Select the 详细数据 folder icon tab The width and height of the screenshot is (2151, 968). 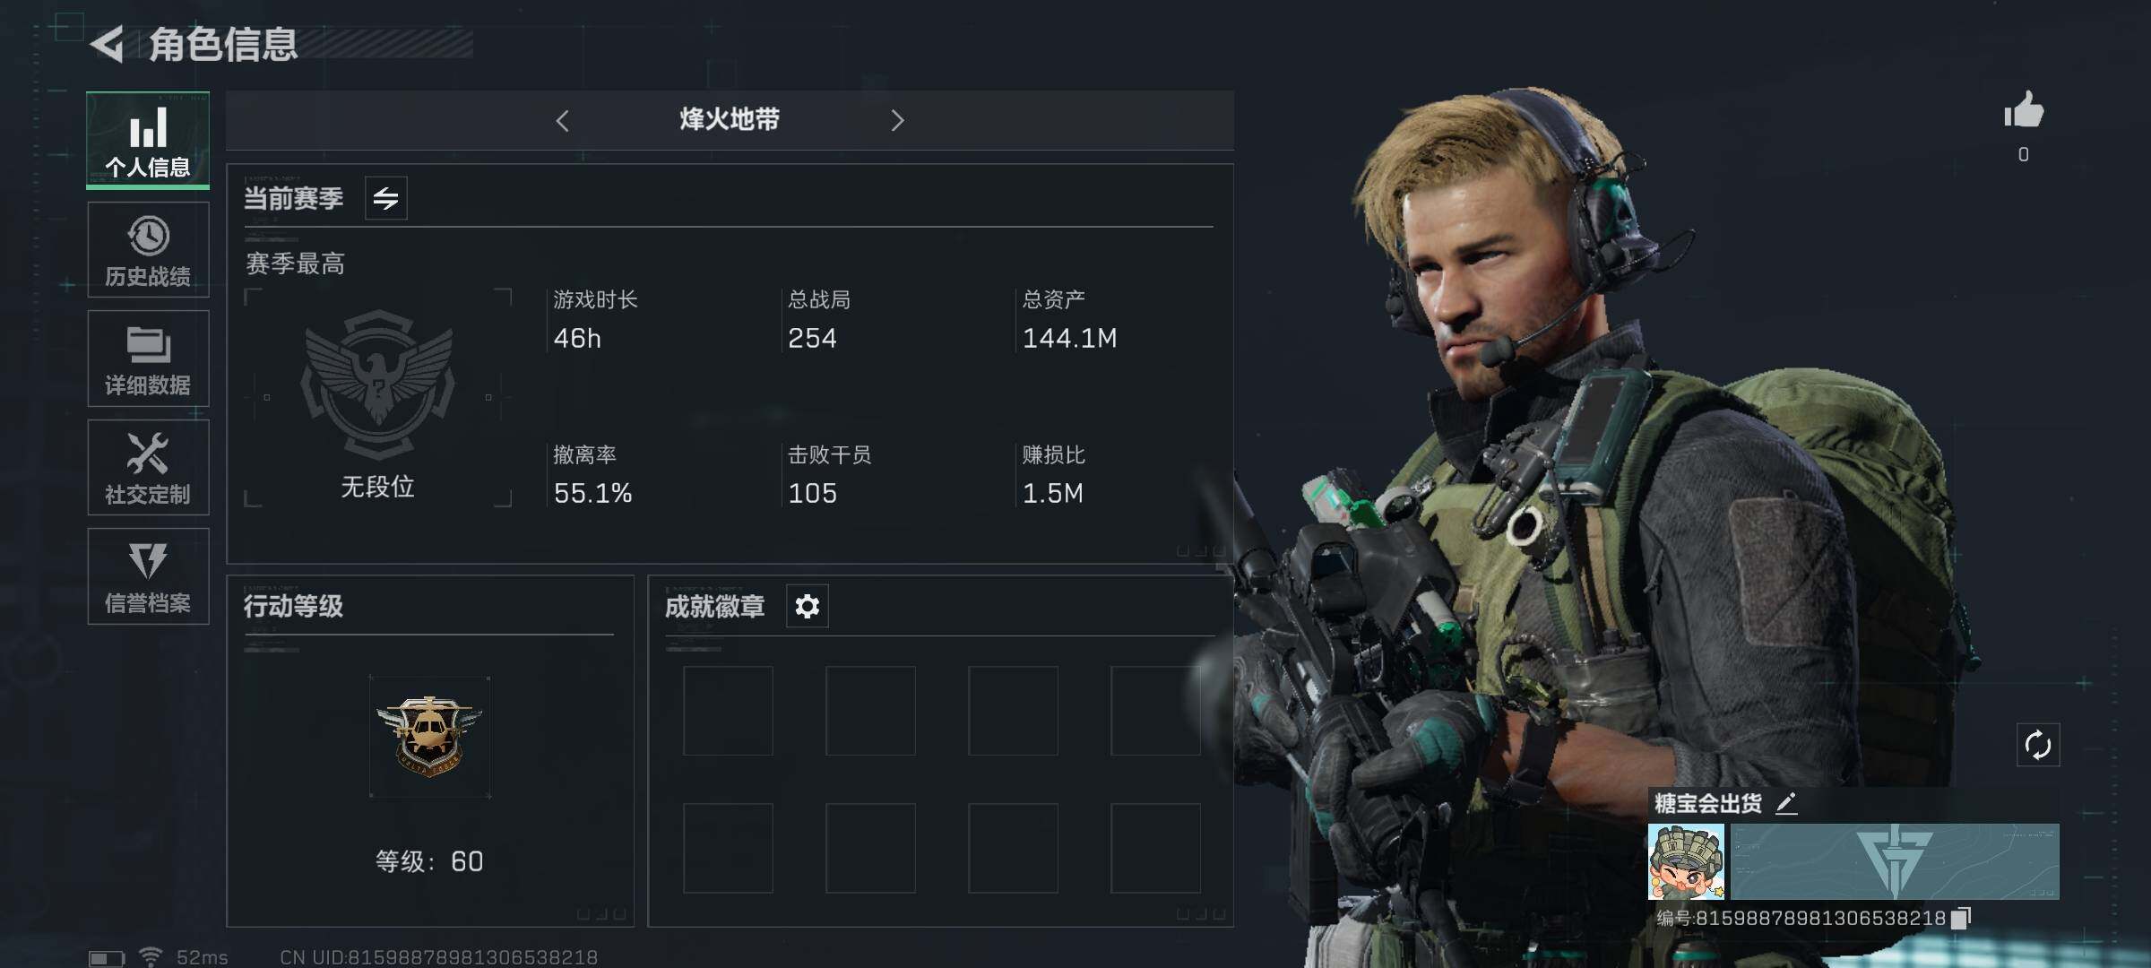click(x=148, y=359)
